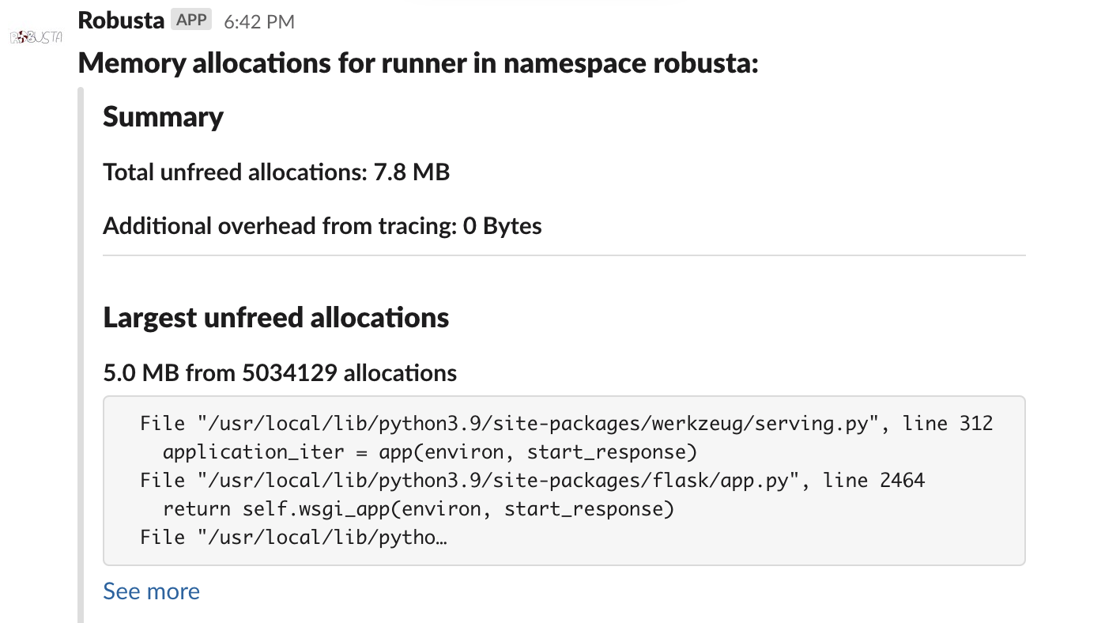Click the horizontal divider below the summary
1105x623 pixels.
point(564,255)
